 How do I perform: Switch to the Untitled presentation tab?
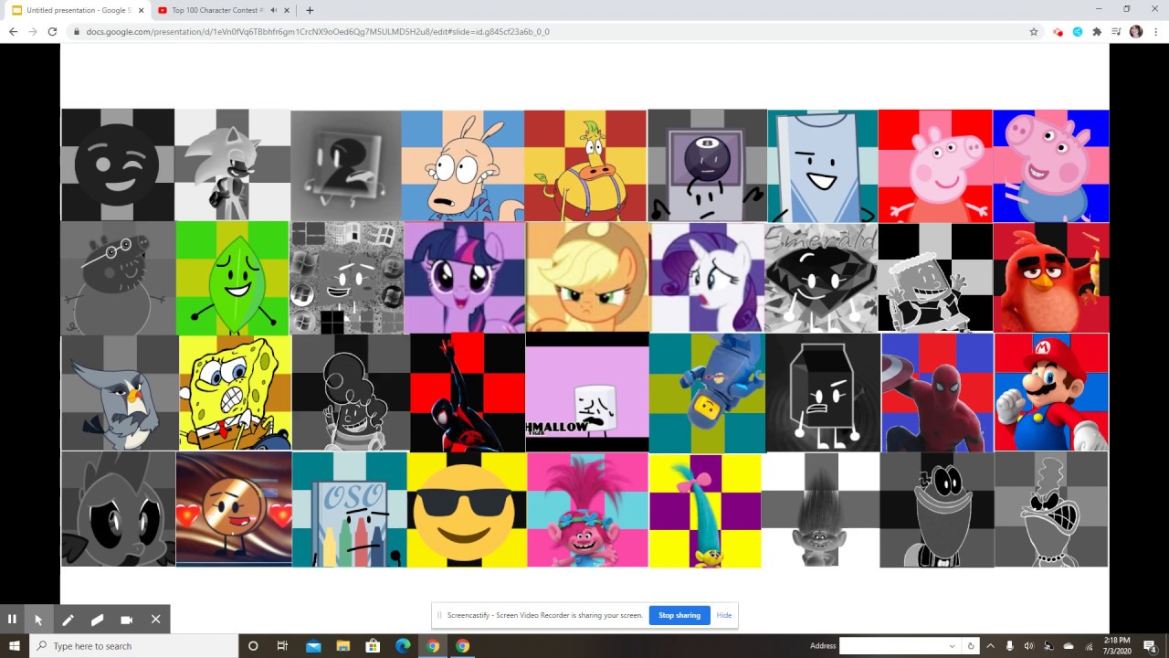pyautogui.click(x=77, y=10)
